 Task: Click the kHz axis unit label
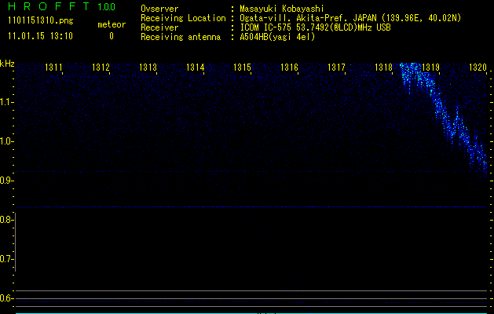point(7,64)
